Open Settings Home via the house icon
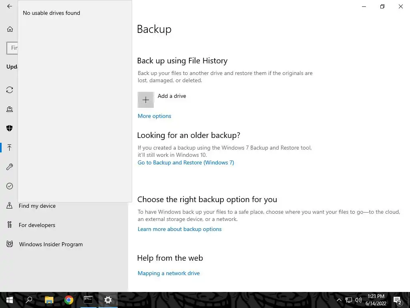This screenshot has width=410, height=308. (x=10, y=29)
